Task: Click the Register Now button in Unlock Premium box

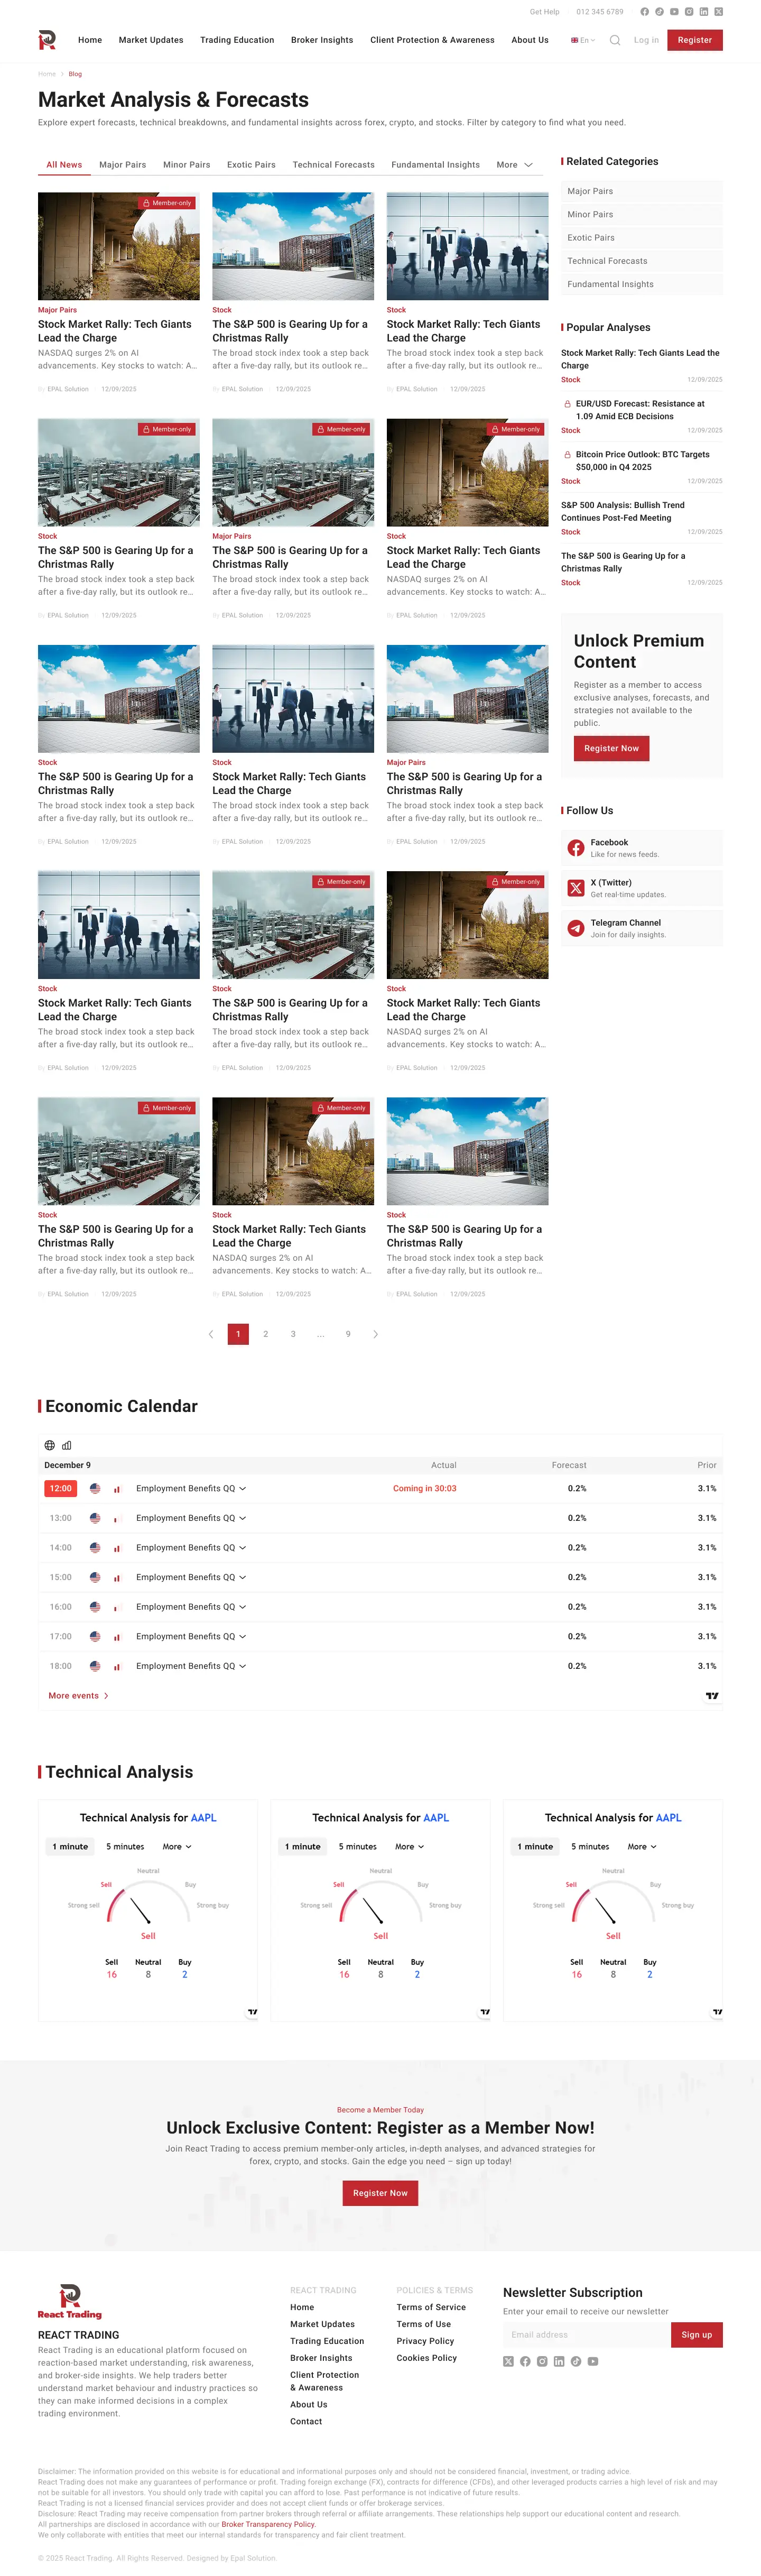Action: click(x=611, y=748)
